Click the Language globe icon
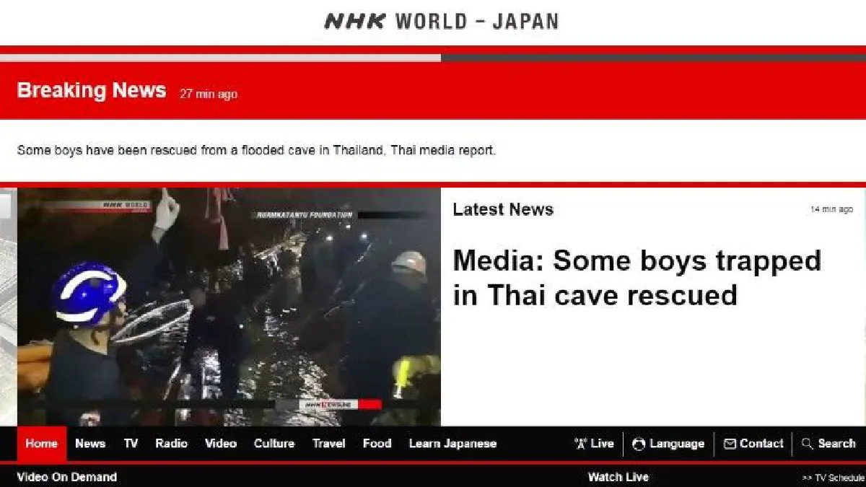This screenshot has height=487, width=866. click(639, 444)
